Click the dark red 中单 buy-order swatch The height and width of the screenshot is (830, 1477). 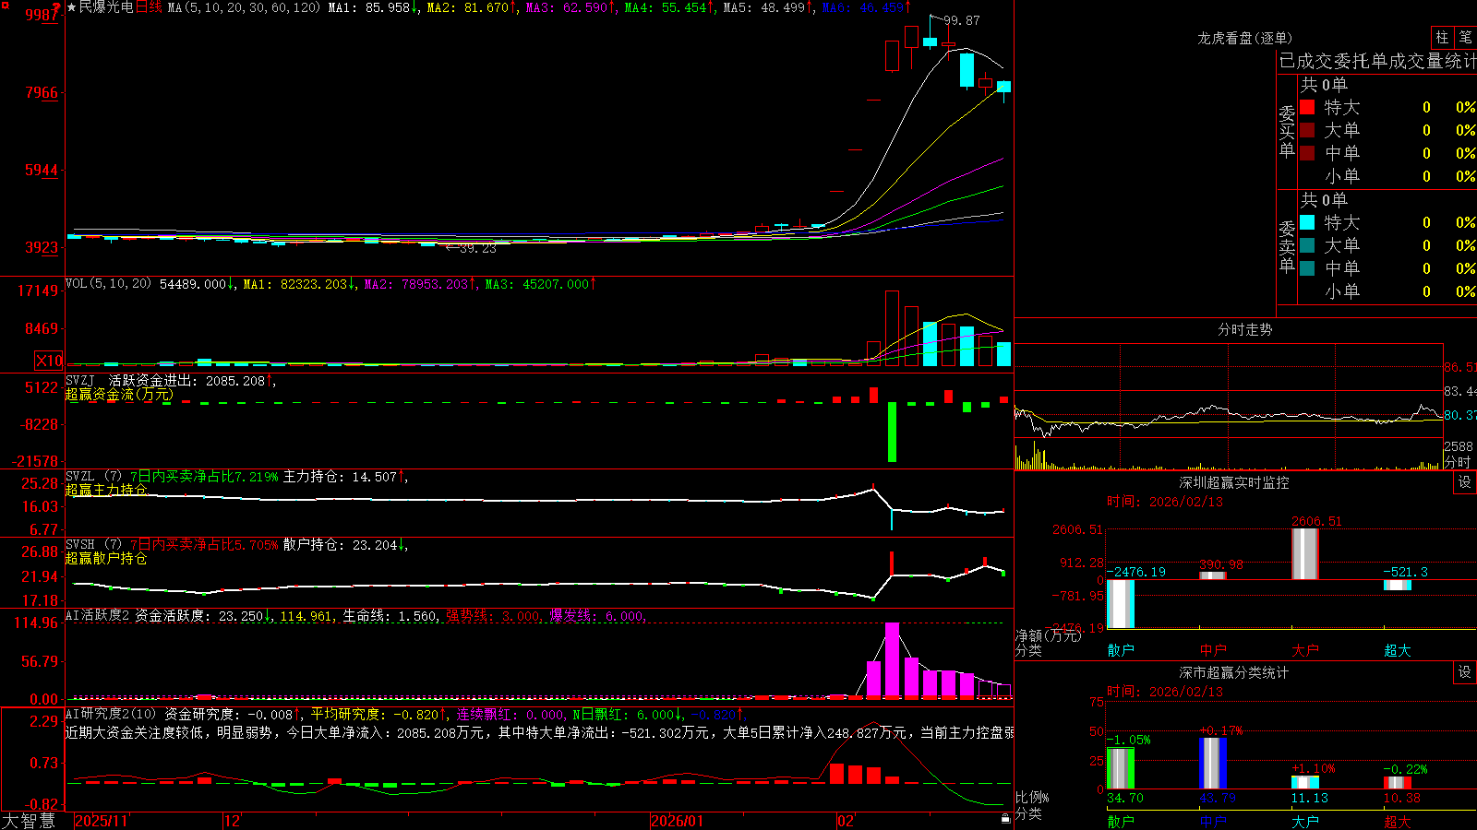pyautogui.click(x=1307, y=153)
